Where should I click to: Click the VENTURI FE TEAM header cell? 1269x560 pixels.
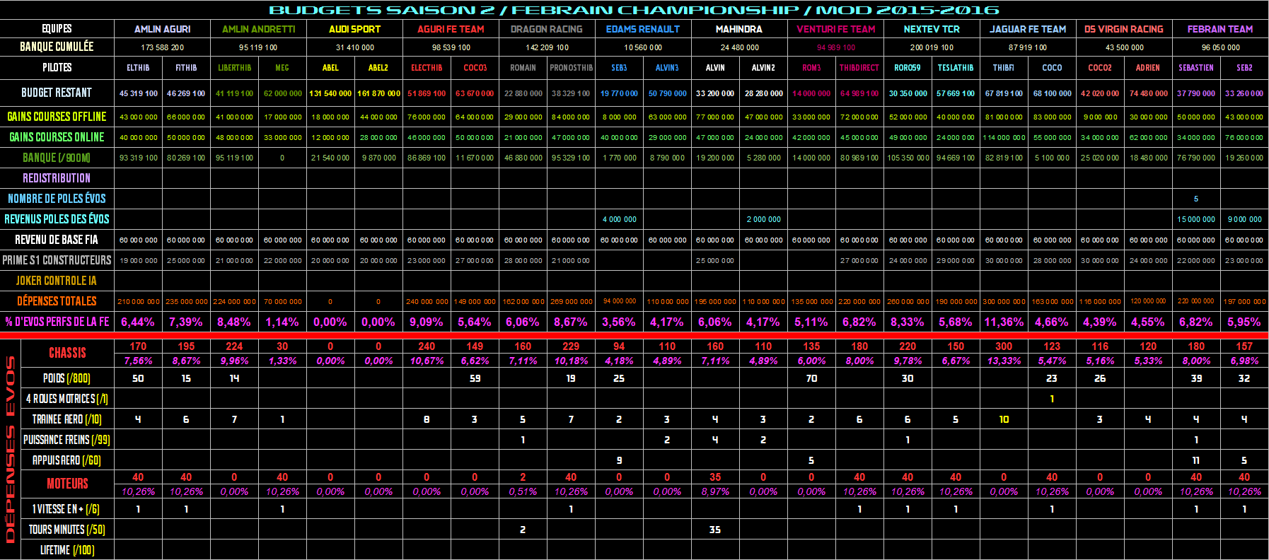pos(835,29)
